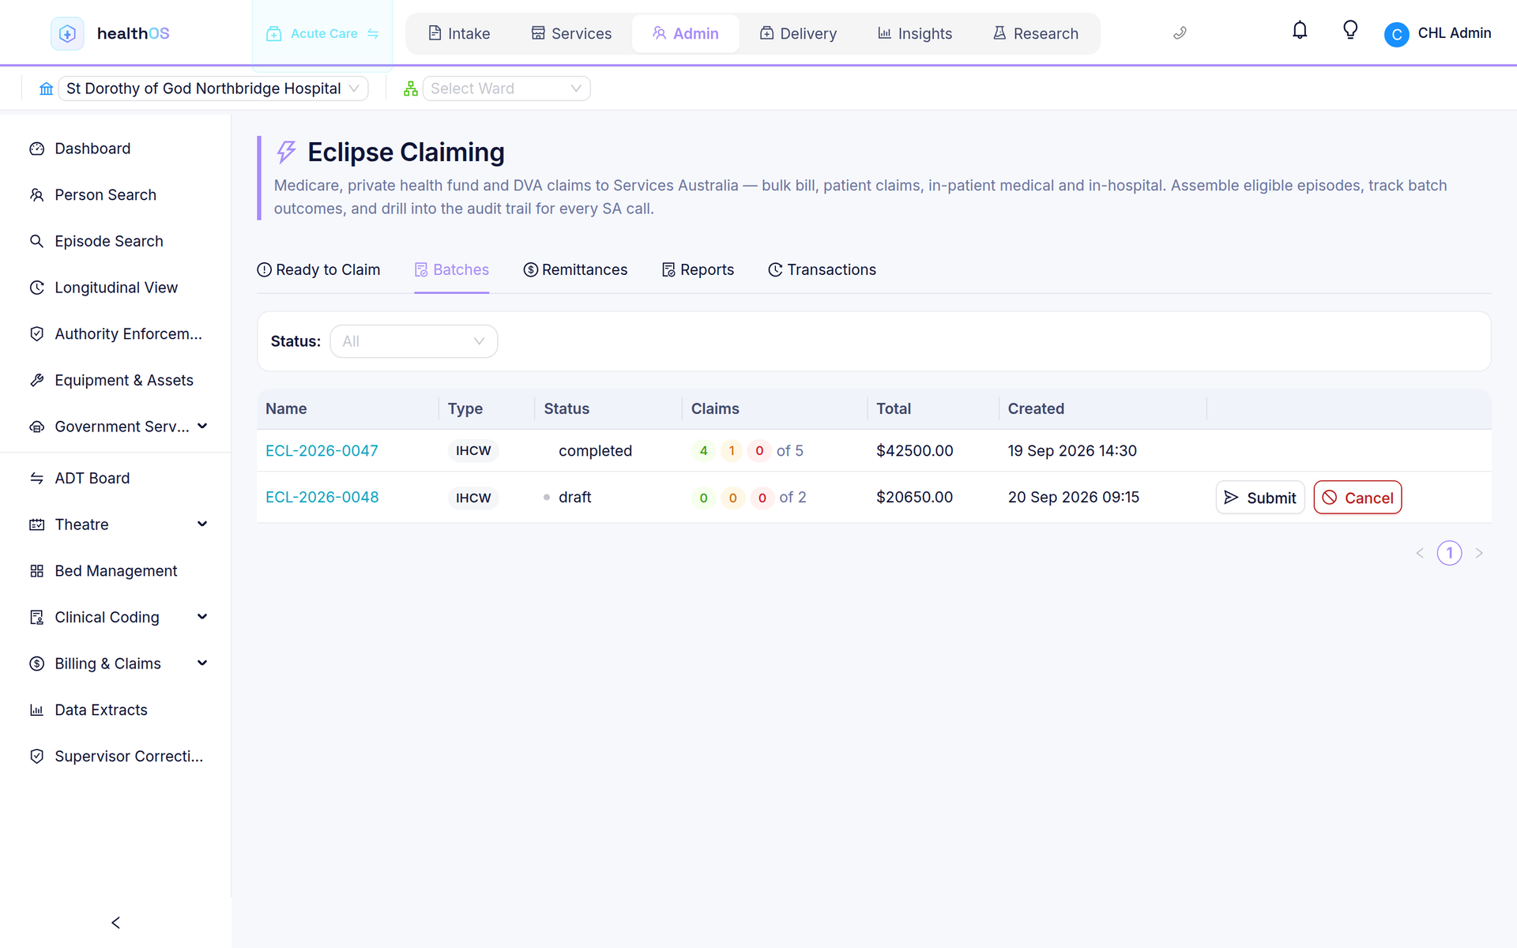
Task: Open the Delivery top menu
Action: coord(798,33)
